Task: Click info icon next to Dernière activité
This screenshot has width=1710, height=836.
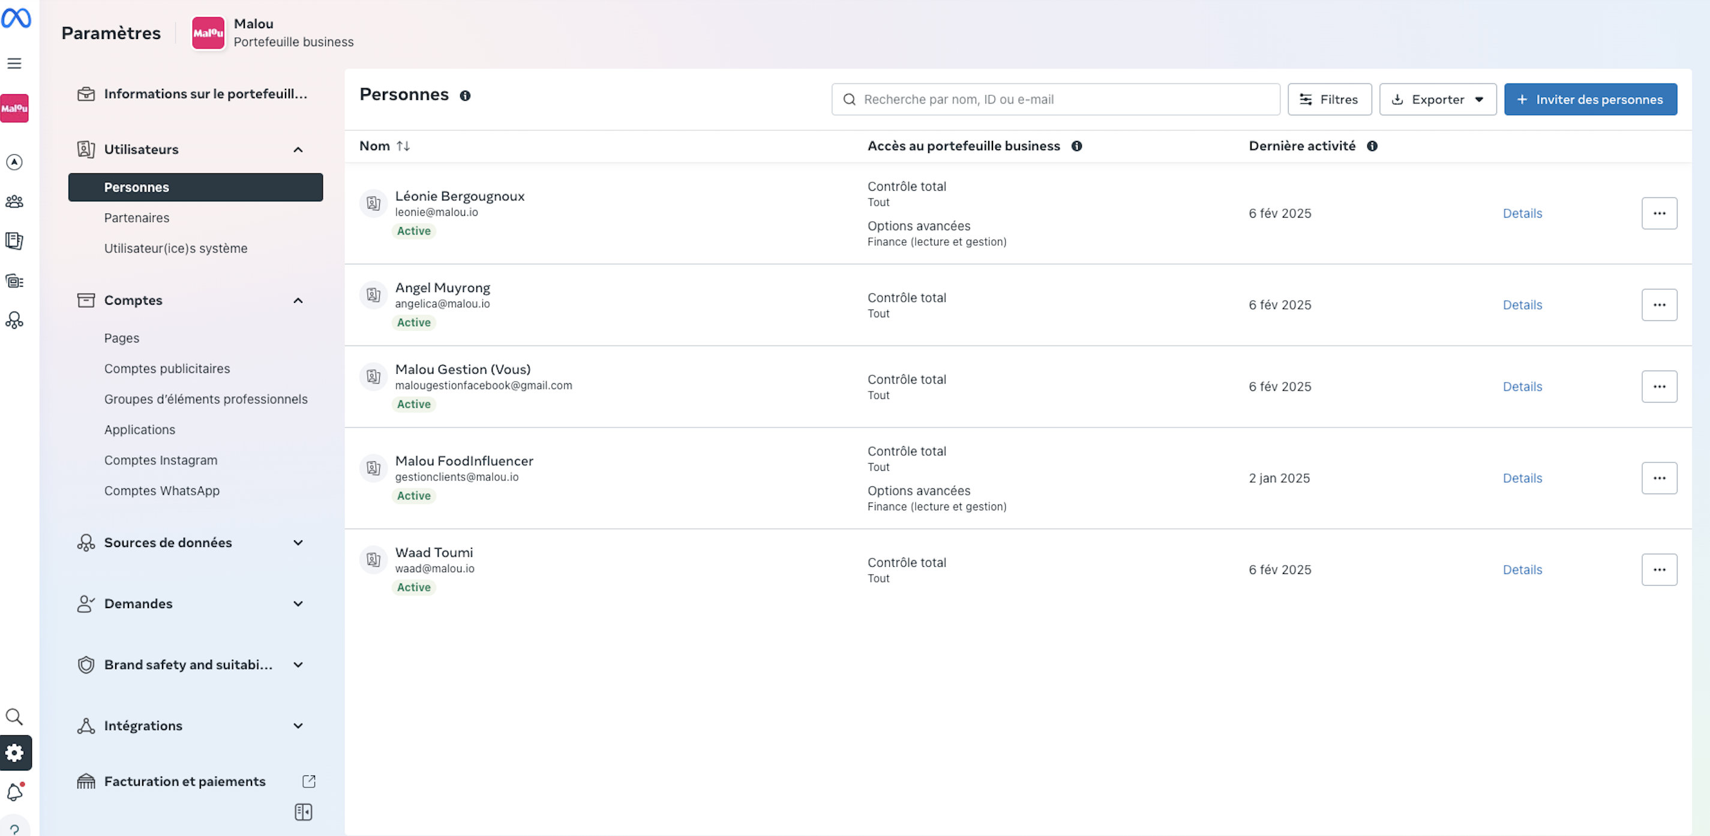Action: tap(1372, 146)
